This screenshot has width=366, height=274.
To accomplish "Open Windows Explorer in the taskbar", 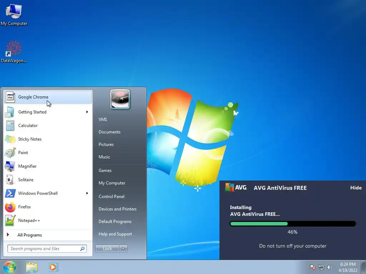I will point(32,267).
